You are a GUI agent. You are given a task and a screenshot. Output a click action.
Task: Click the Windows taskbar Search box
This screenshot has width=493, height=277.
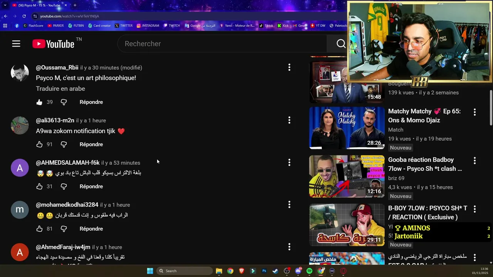tap(184, 271)
